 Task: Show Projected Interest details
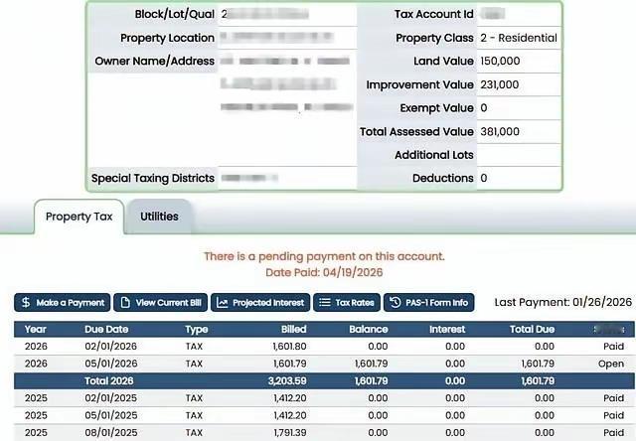(260, 302)
